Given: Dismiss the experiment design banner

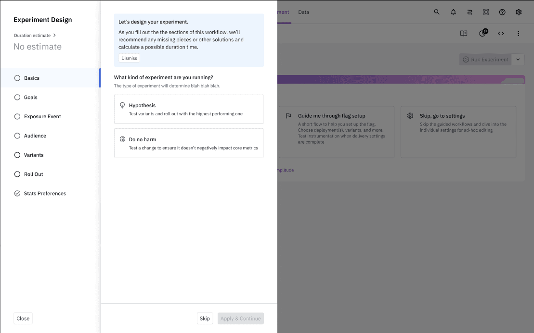Looking at the screenshot, I should click(x=129, y=58).
